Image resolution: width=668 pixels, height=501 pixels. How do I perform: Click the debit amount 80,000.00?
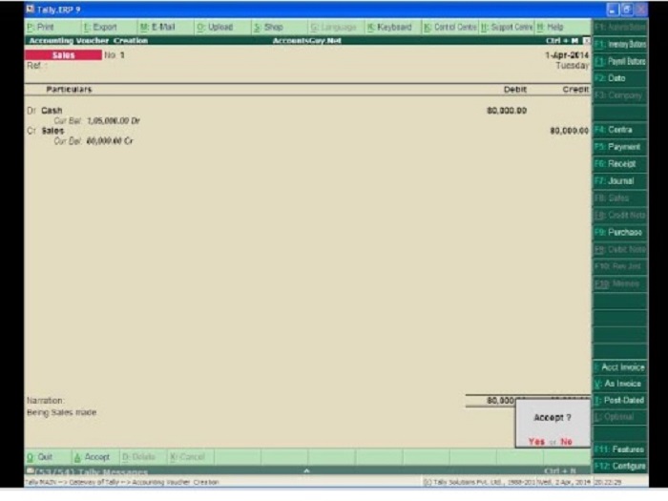[507, 111]
